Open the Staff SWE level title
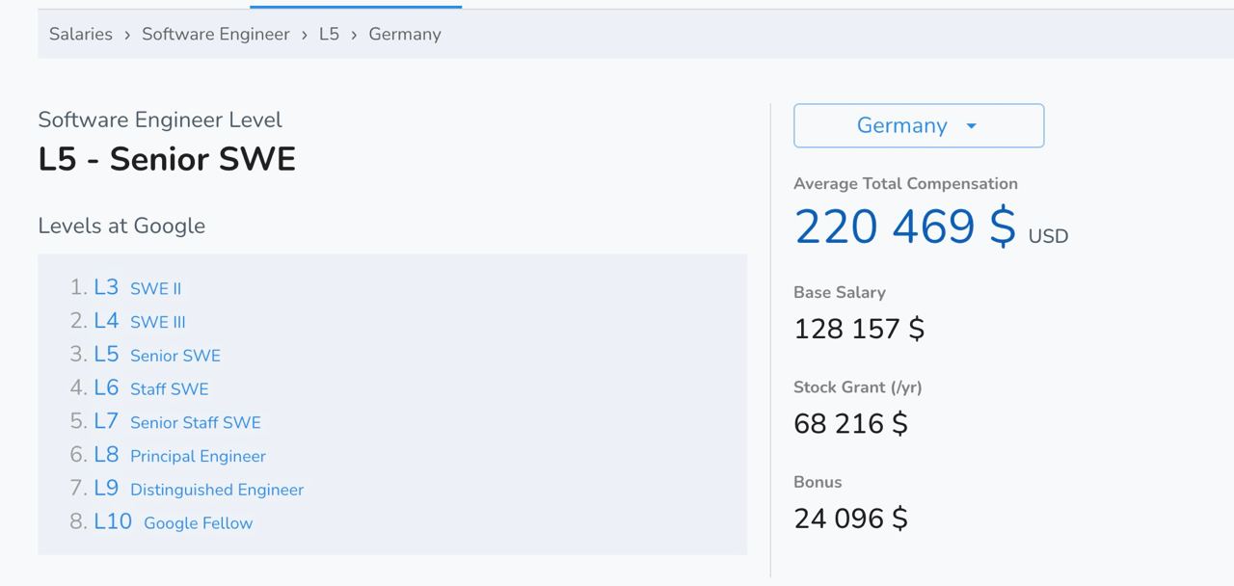This screenshot has width=1234, height=586. tap(170, 389)
